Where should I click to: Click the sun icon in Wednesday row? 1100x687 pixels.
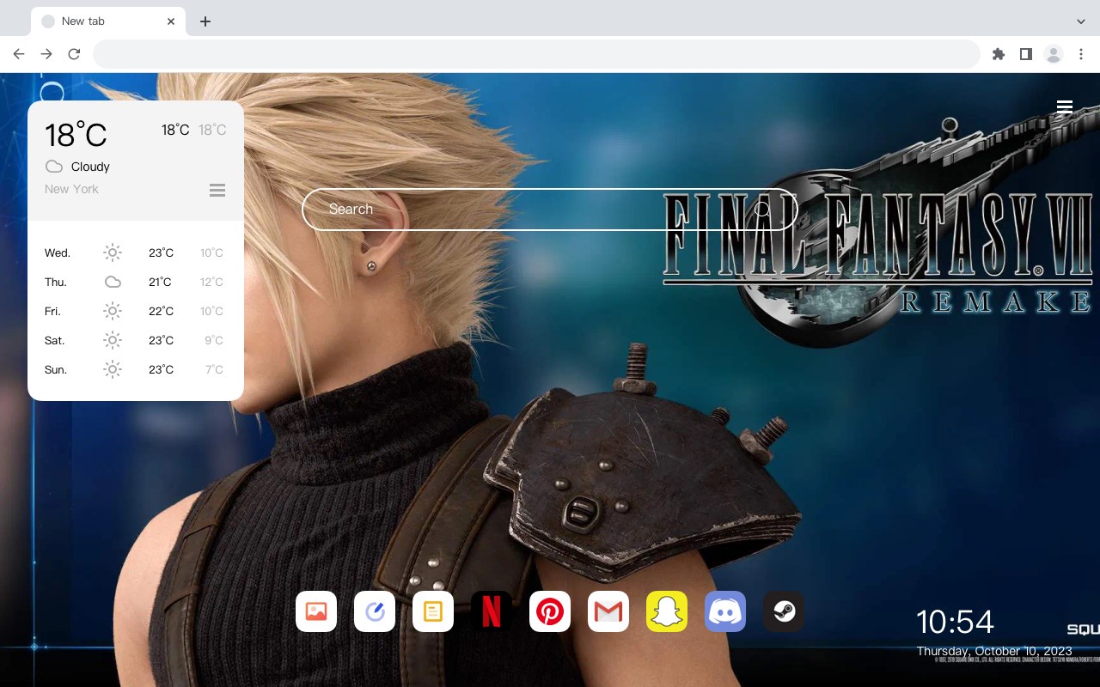click(x=113, y=252)
